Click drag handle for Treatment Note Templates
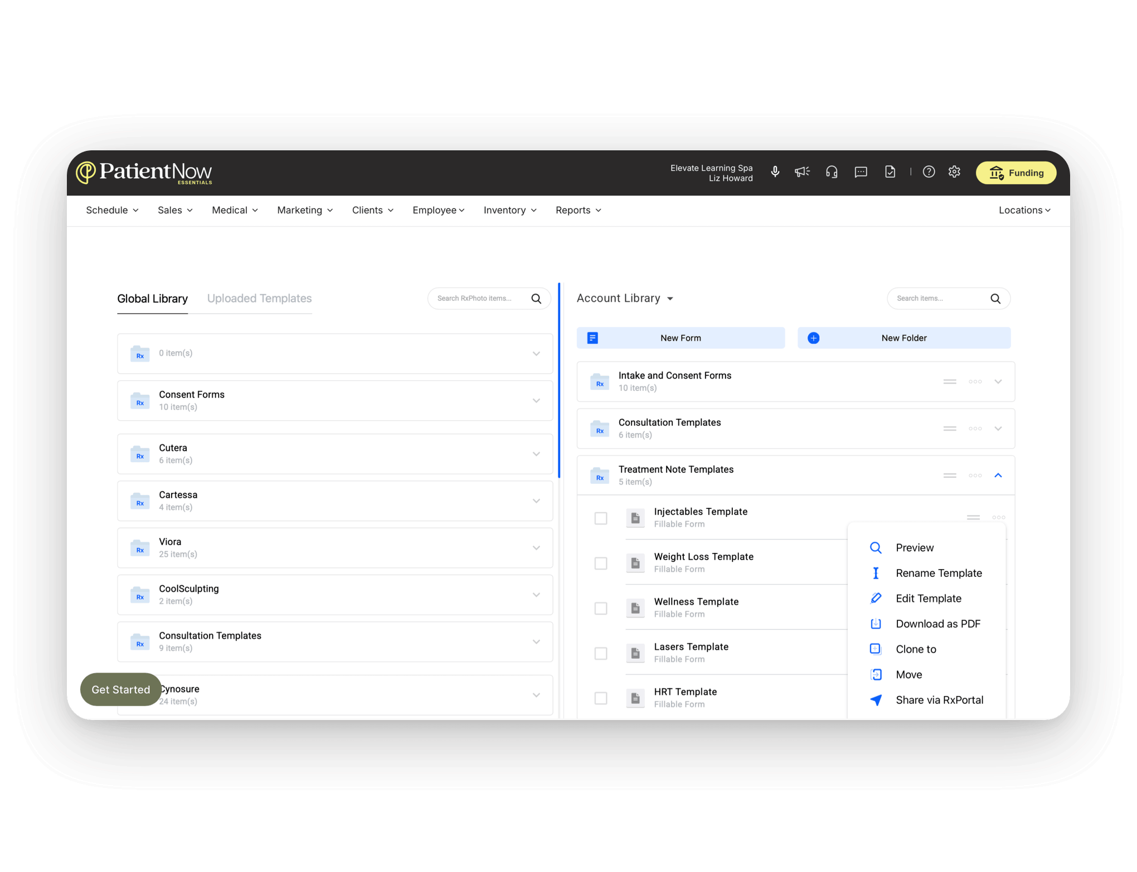The image size is (1137, 872). pyautogui.click(x=950, y=476)
